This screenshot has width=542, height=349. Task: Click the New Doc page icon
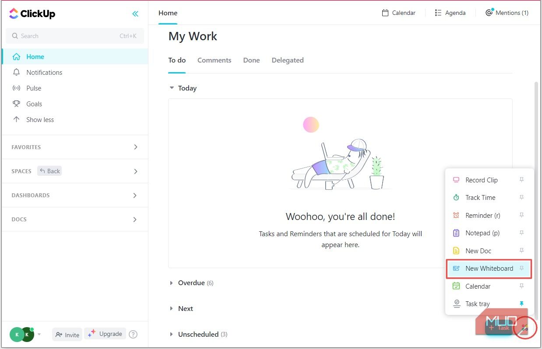[456, 251]
